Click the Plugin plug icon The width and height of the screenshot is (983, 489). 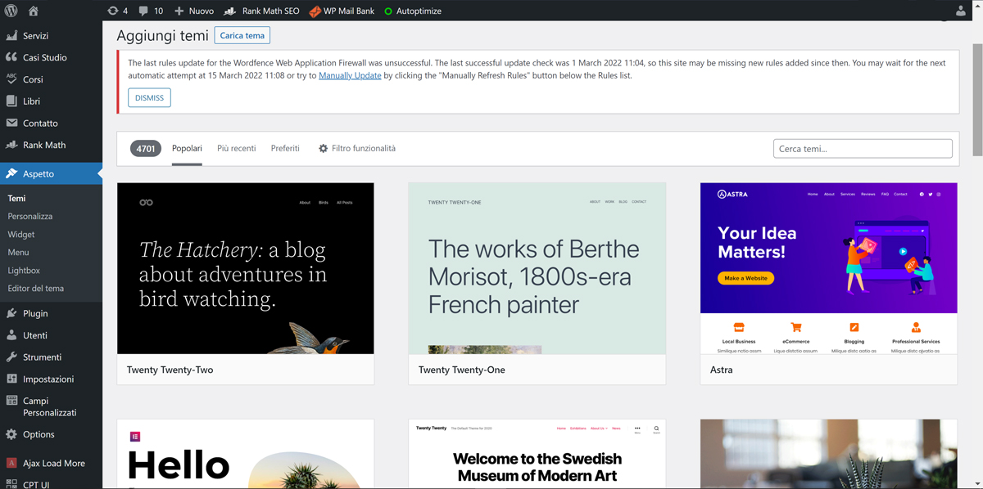11,313
